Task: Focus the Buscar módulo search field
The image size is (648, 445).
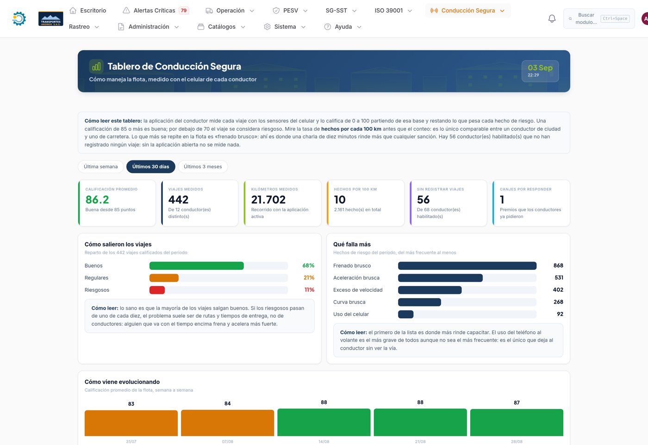Action: click(599, 18)
